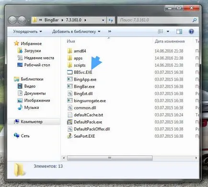Click the details pane folder thumbnail
Viewport: 208px width, 187px height.
[x=19, y=170]
